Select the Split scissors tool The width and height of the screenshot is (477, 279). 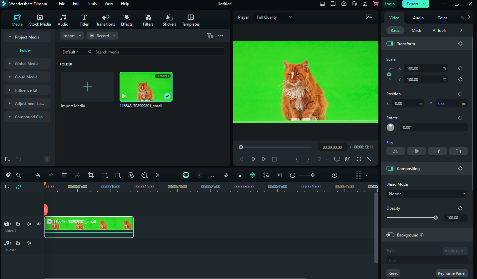[x=77, y=175]
